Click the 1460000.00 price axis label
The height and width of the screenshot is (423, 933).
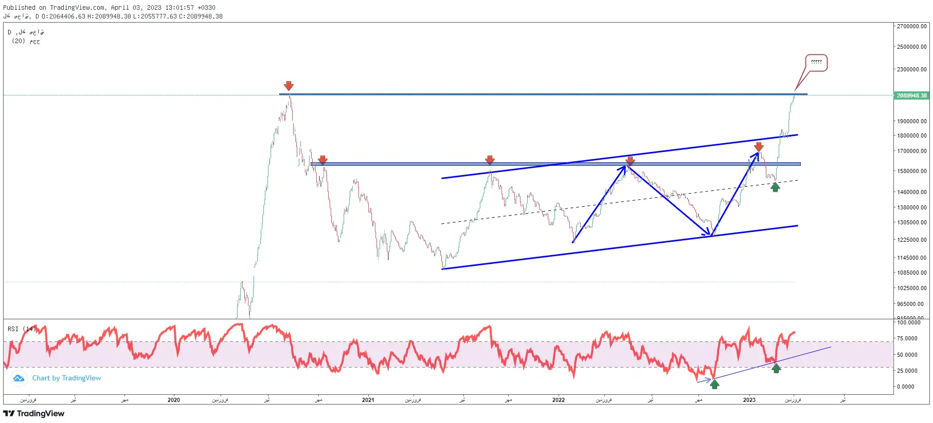912,192
